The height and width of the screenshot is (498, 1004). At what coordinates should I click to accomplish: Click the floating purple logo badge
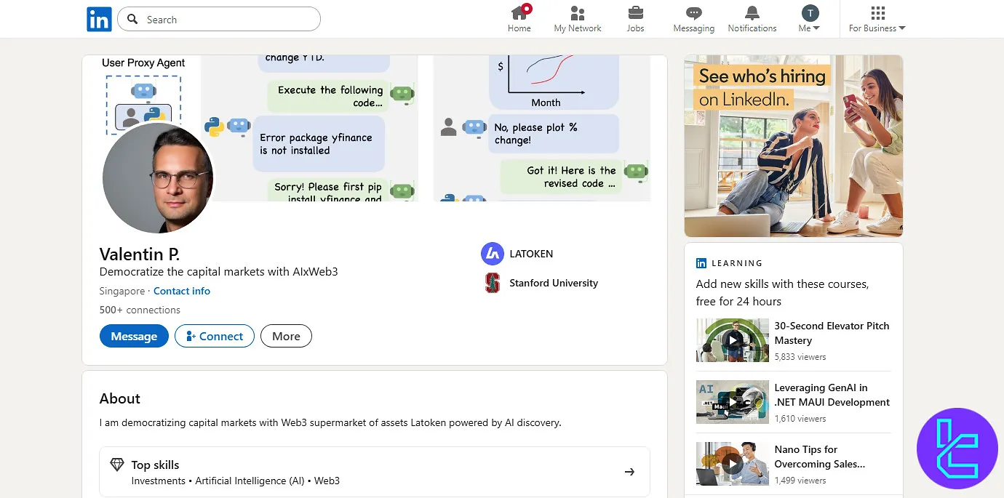[957, 448]
